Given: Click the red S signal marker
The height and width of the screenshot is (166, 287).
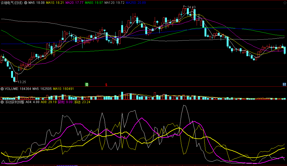Looking at the screenshot, I should (x=106, y=85).
